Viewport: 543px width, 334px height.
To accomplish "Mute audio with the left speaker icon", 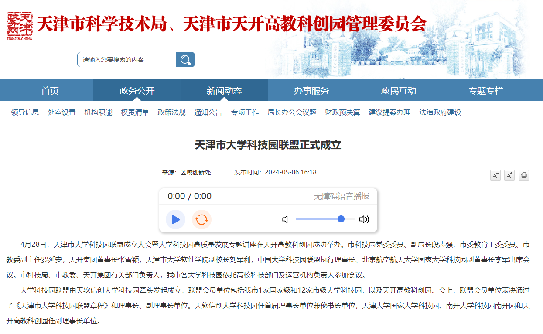I will coord(285,219).
